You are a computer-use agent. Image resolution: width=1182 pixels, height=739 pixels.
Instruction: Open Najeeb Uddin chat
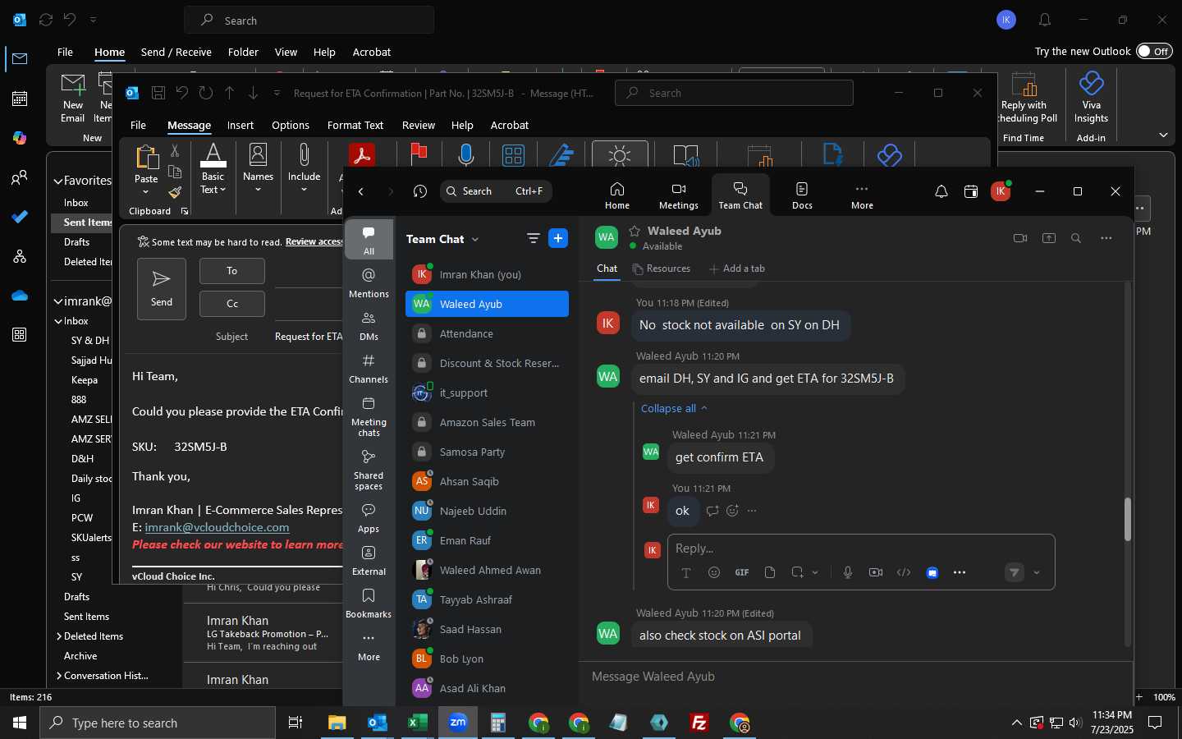point(487,511)
